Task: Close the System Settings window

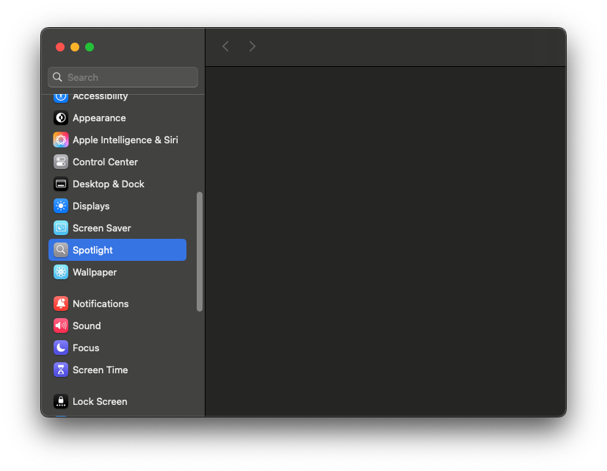Action: [60, 47]
